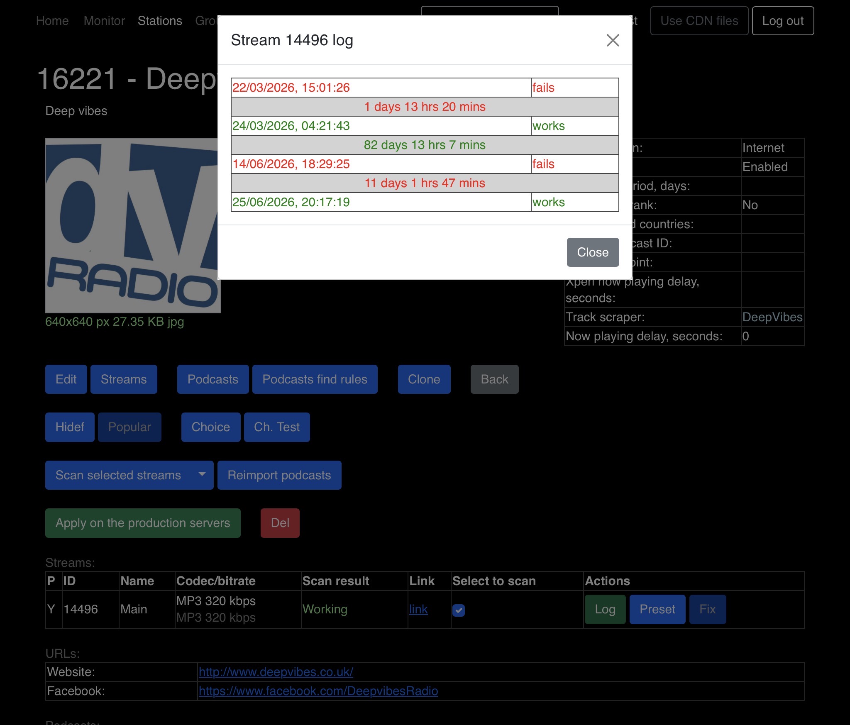The height and width of the screenshot is (725, 850).
Task: Click the gray Back button
Action: tap(495, 379)
